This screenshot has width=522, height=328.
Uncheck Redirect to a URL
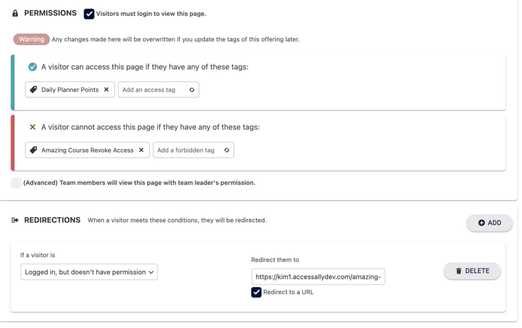click(256, 292)
